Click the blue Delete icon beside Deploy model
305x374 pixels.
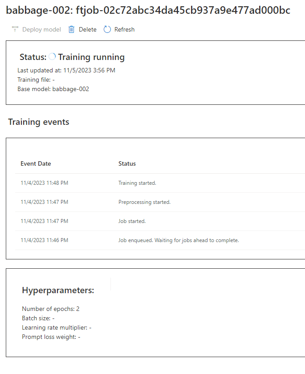click(71, 29)
